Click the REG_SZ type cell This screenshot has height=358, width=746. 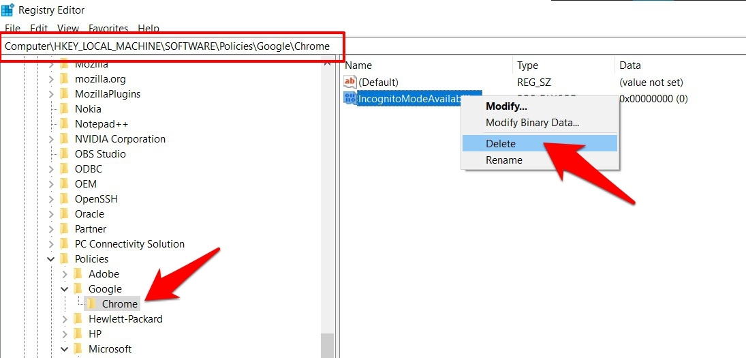[534, 83]
